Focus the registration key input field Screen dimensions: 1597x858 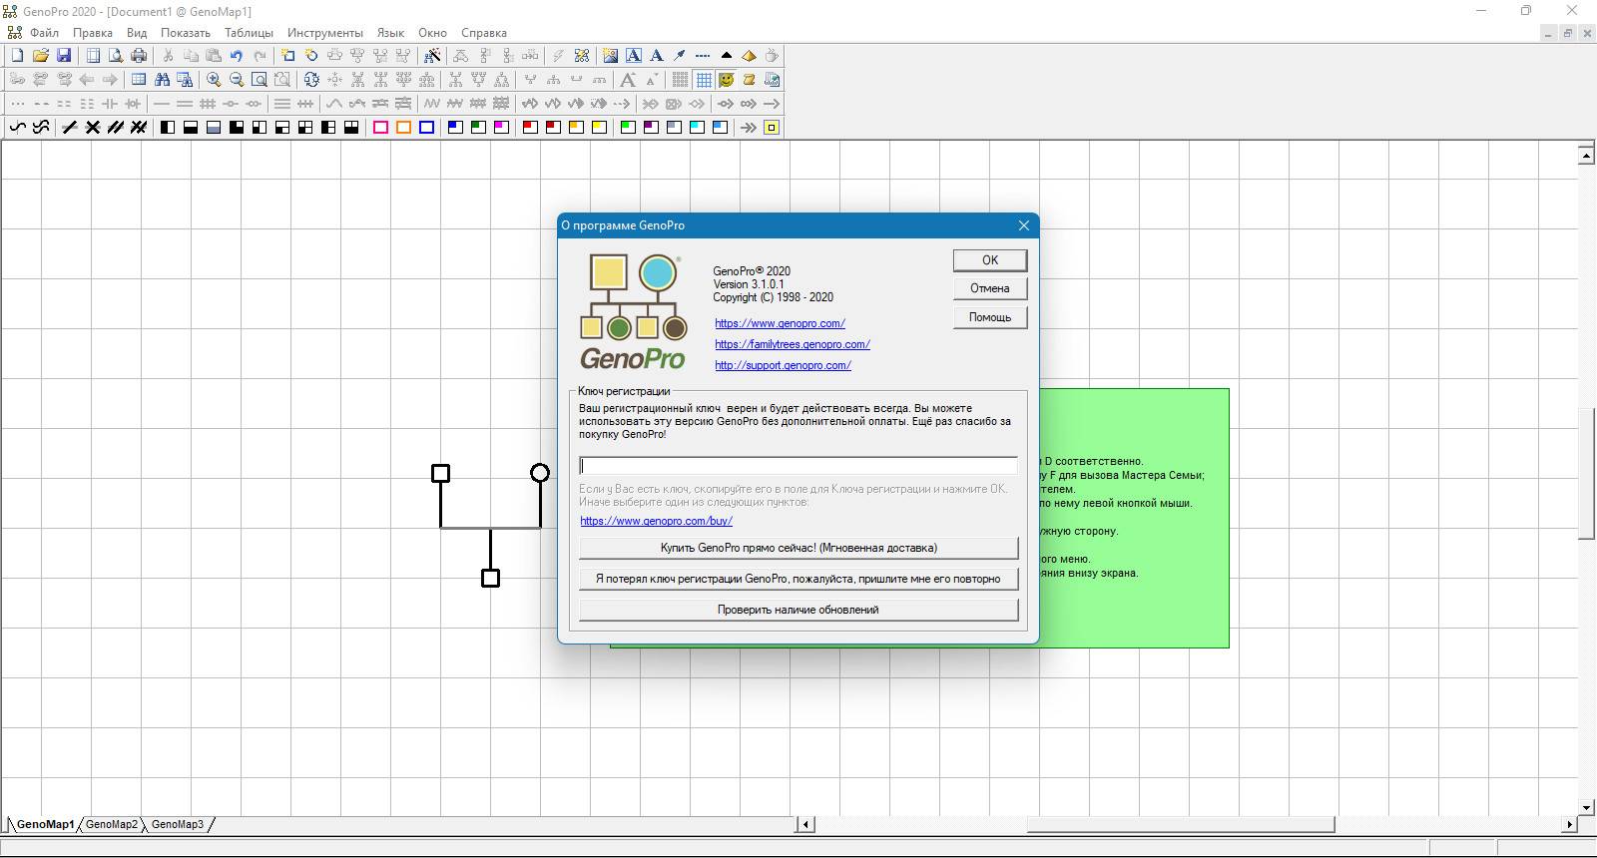click(798, 466)
